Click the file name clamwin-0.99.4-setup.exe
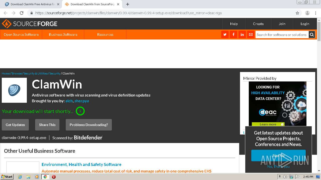The height and width of the screenshot is (180, 321). 24,138
